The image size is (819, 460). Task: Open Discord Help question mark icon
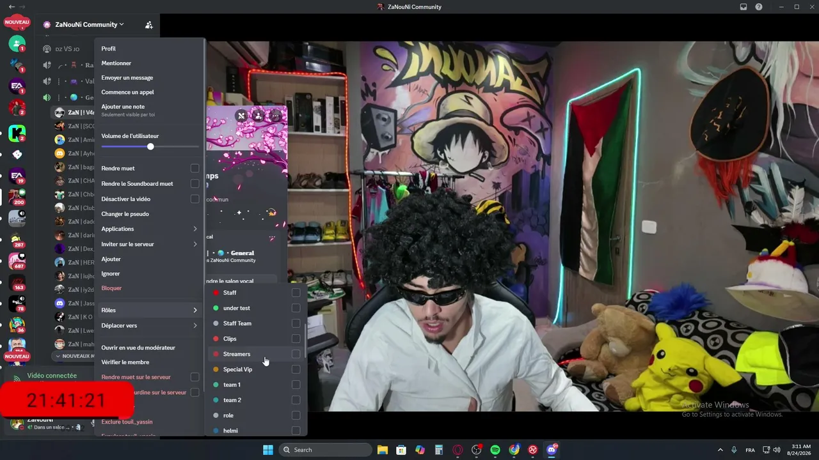[x=759, y=7]
